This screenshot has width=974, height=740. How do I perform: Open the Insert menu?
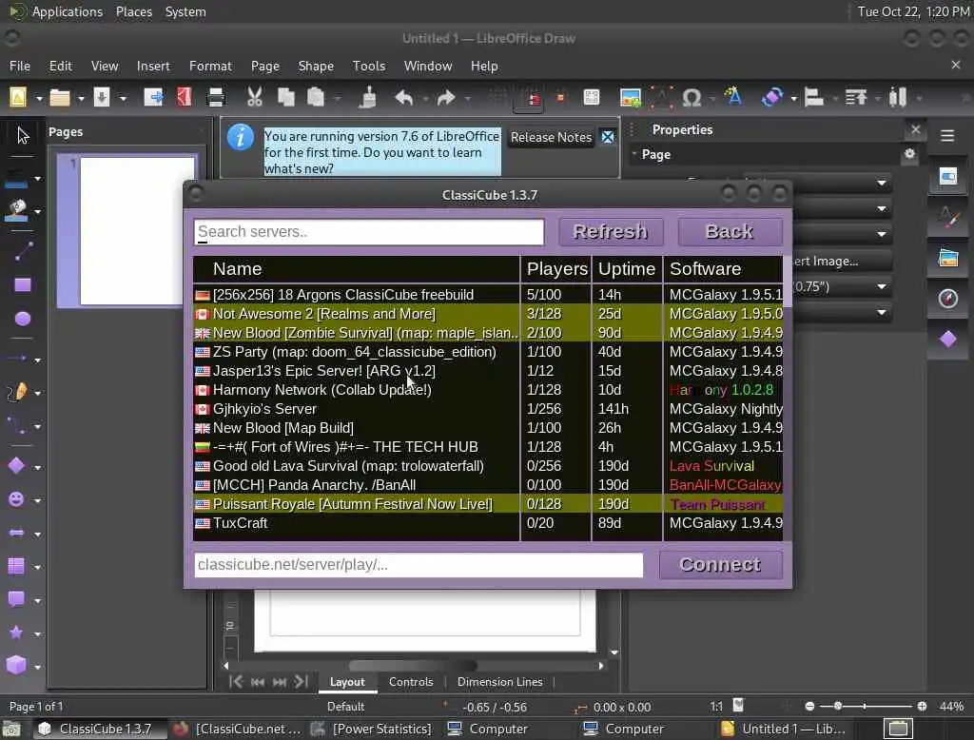coord(153,66)
